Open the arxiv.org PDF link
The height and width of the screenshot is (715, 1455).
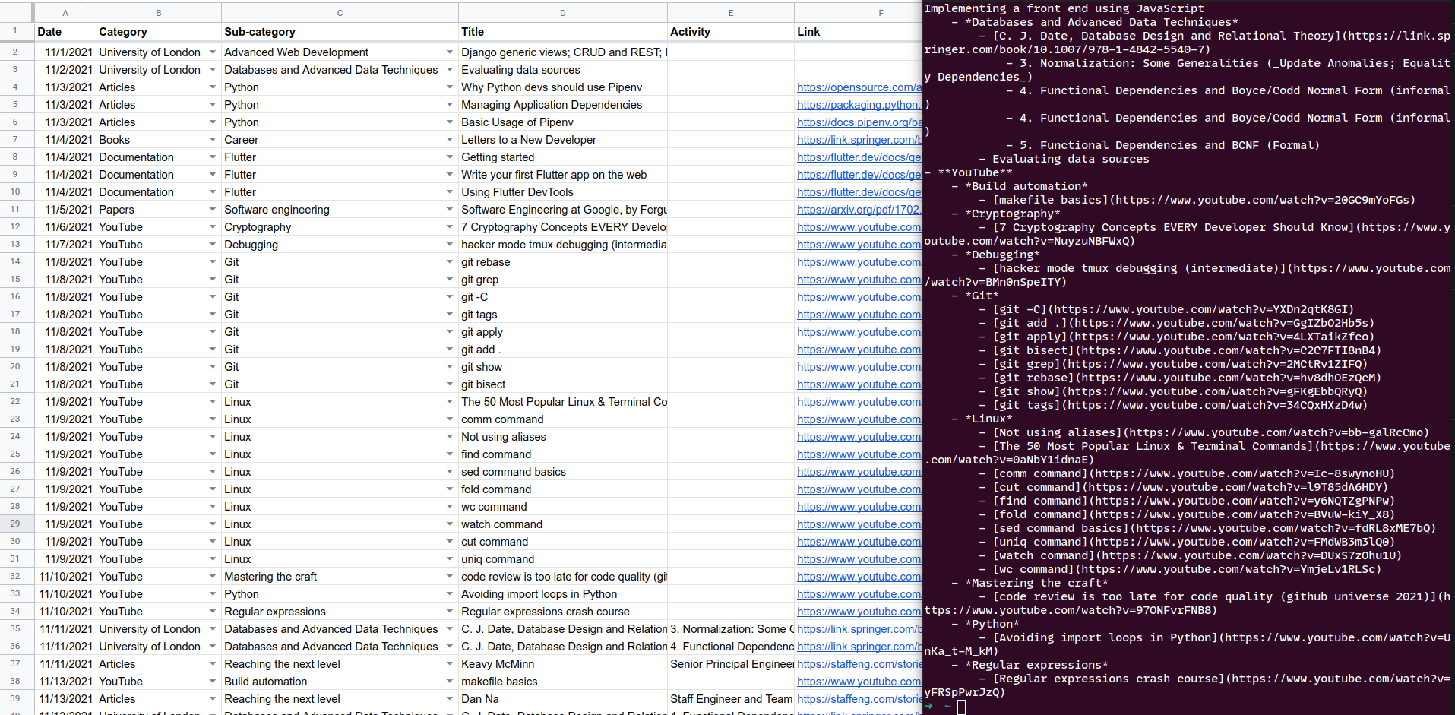858,210
